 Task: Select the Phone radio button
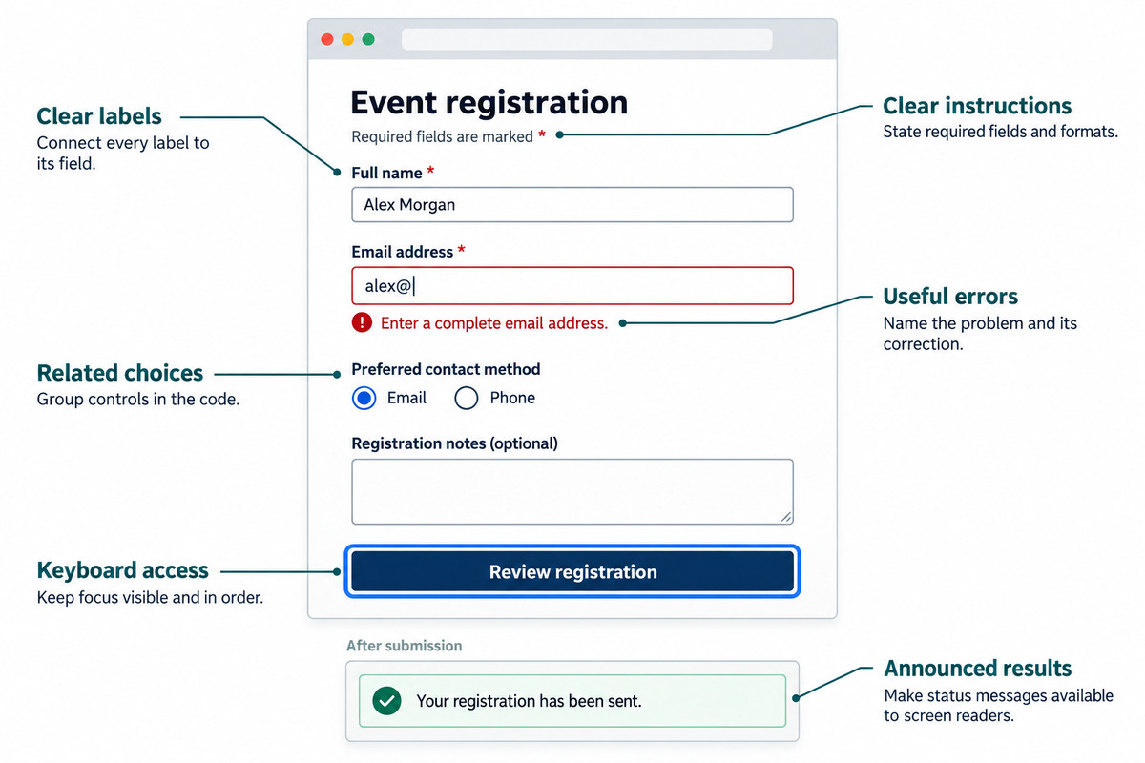[467, 399]
